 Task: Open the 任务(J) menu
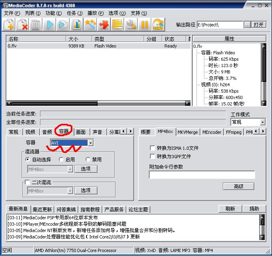tap(74, 13)
